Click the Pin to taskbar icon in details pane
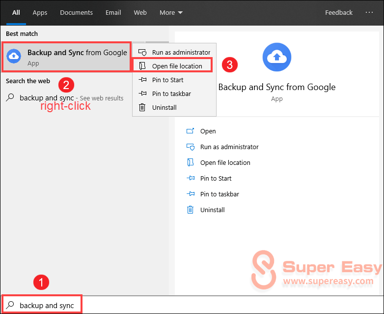384x314 pixels. pos(191,194)
